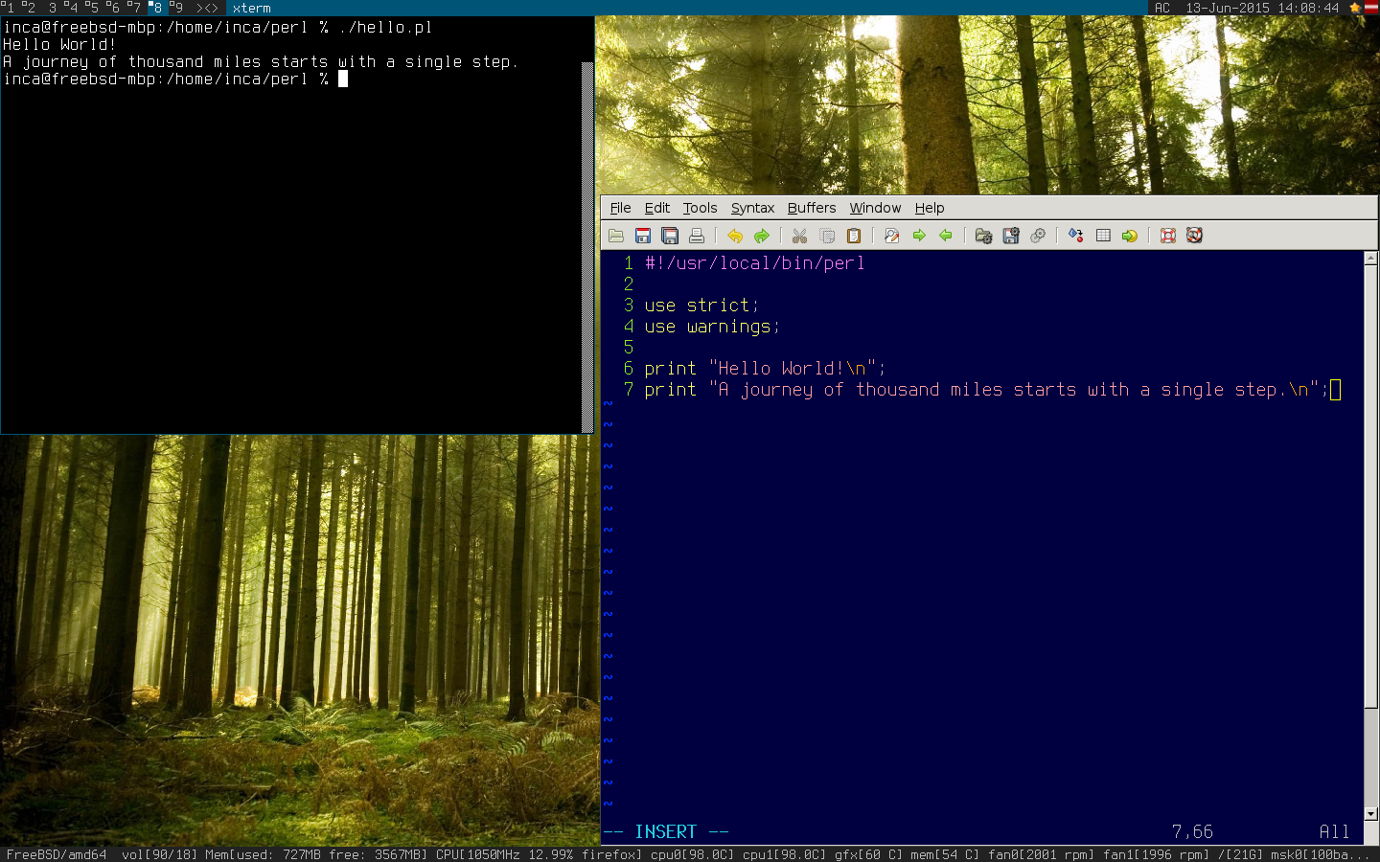Screen dimensions: 1380x862
Task: Open the Syntax menu in gvim
Action: click(752, 208)
